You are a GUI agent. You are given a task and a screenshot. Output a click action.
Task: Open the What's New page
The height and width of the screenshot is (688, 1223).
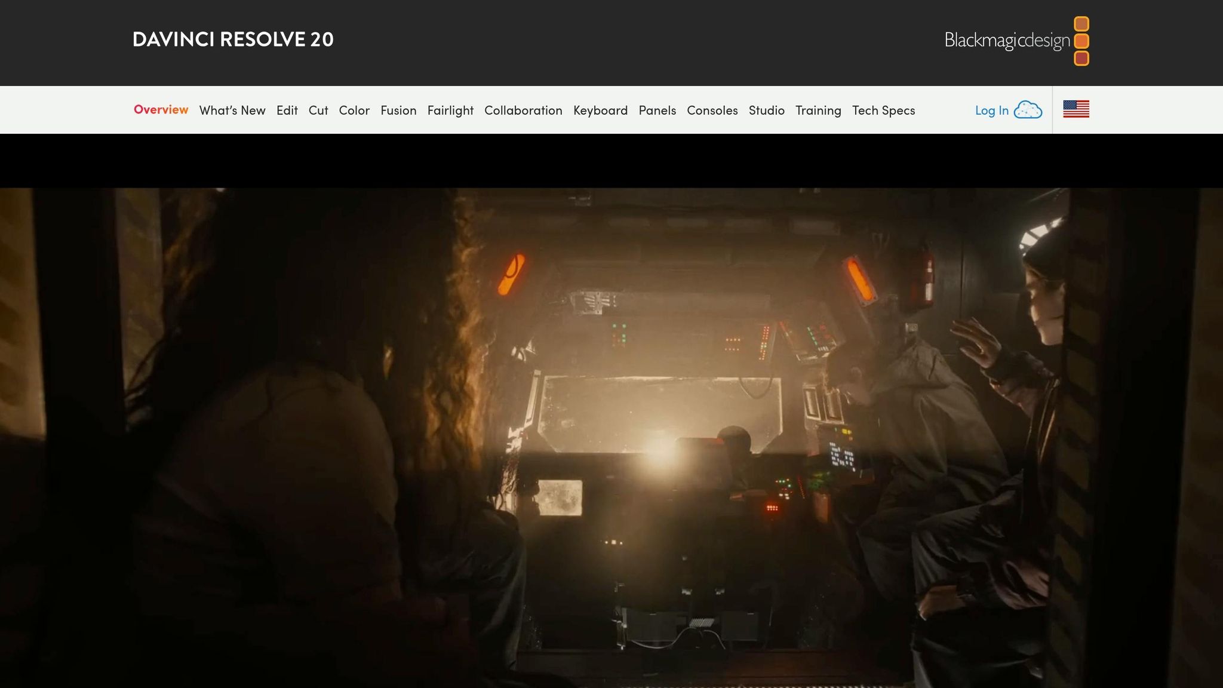click(232, 110)
